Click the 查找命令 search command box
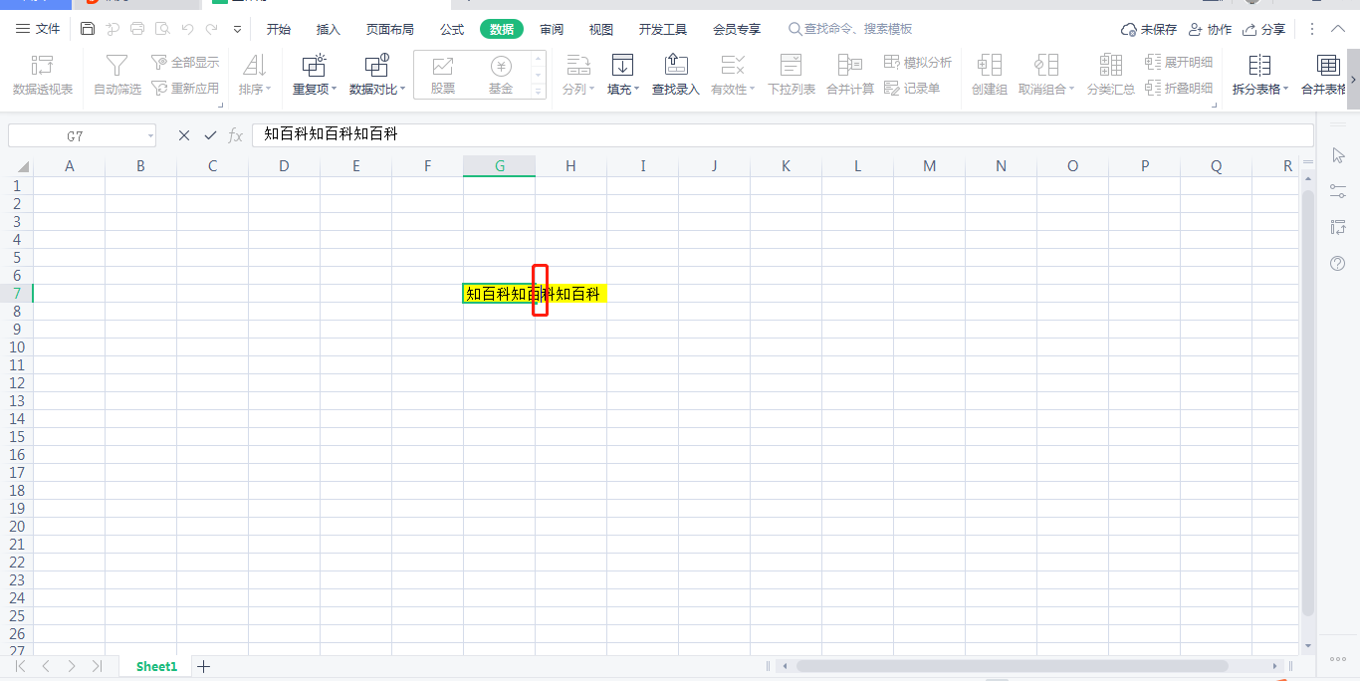This screenshot has height=681, width=1360. pyautogui.click(x=856, y=29)
